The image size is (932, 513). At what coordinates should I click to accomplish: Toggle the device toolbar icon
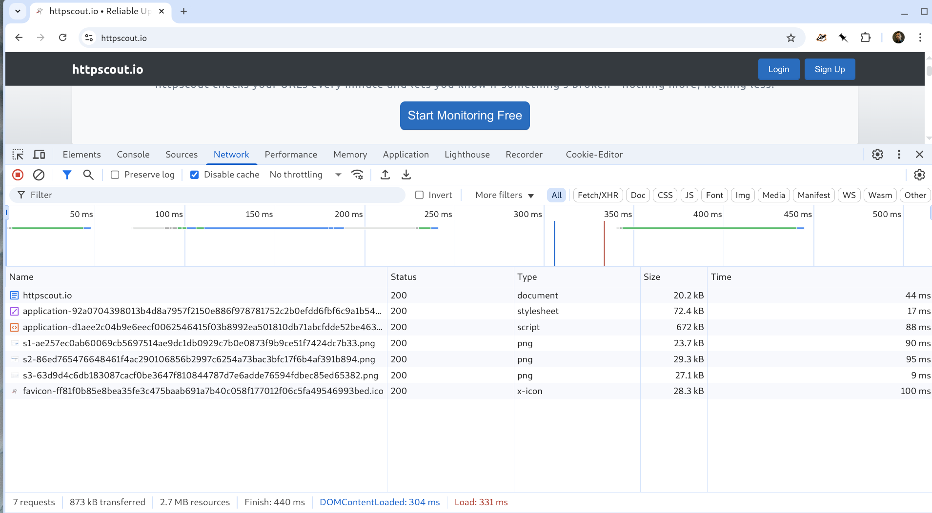point(39,155)
